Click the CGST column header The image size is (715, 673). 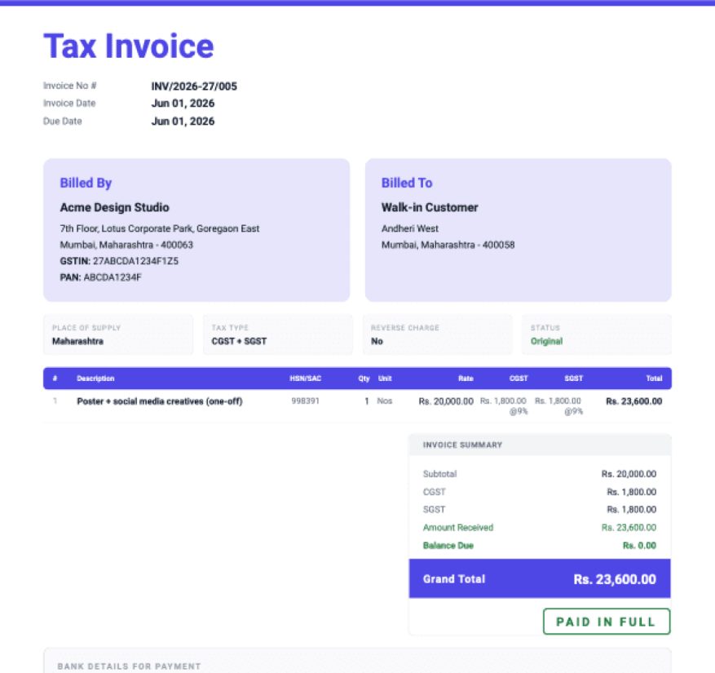click(x=519, y=379)
